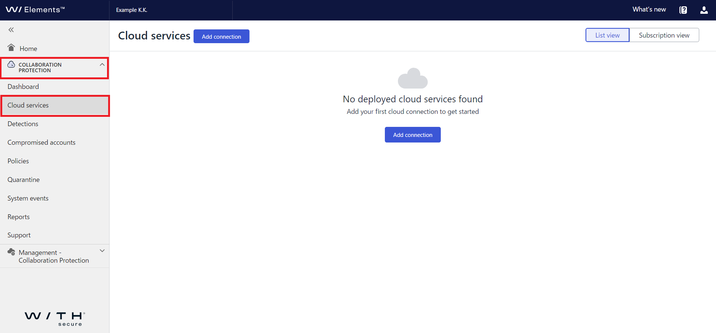Viewport: 716px width, 333px height.
Task: Open the Dashboard menu item
Action: 23,87
